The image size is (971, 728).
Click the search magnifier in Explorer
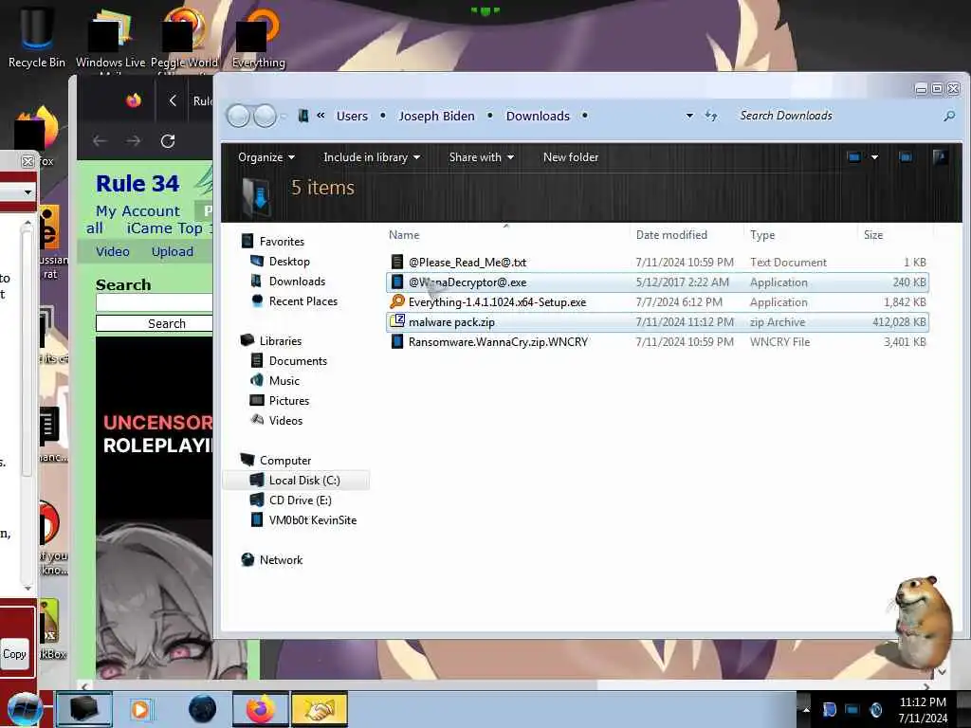[x=949, y=116]
